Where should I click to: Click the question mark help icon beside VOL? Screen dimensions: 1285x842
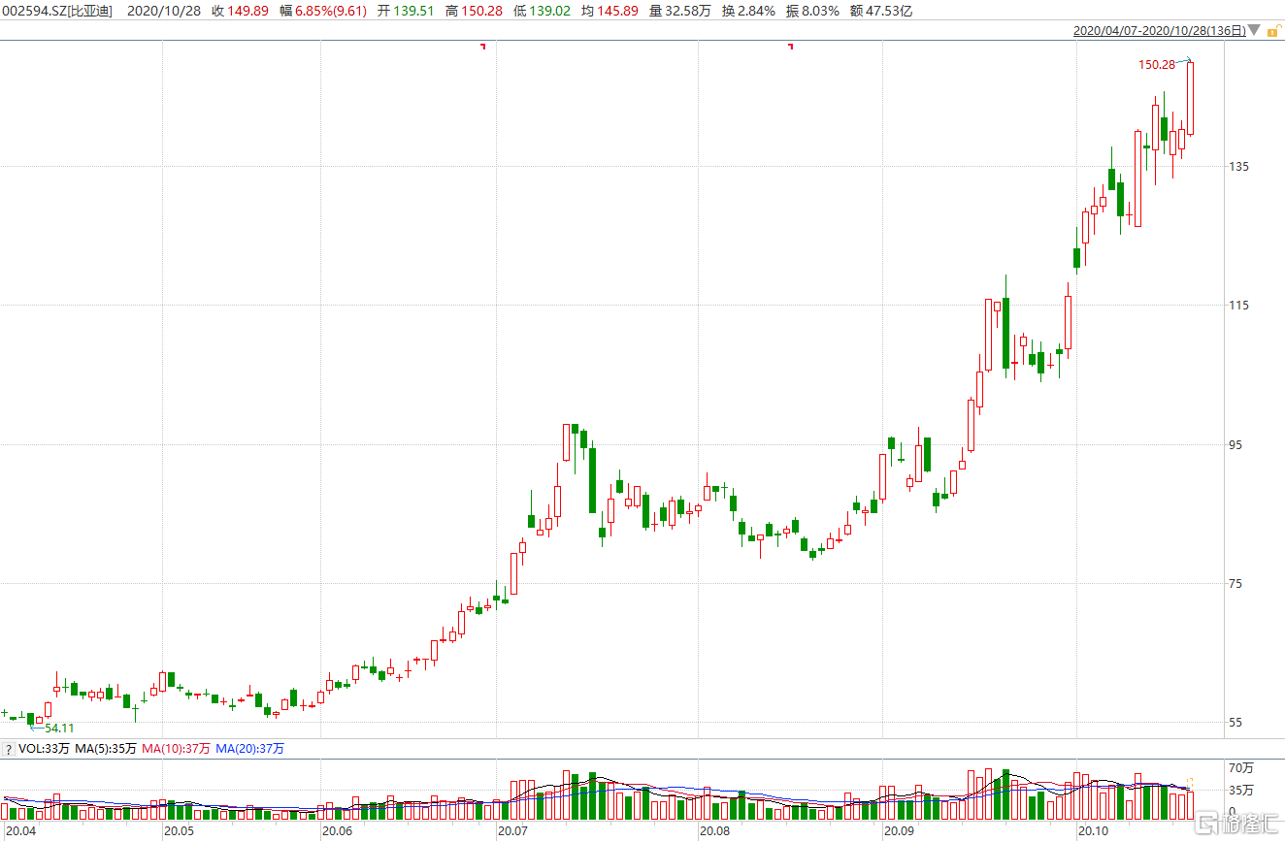tap(9, 749)
